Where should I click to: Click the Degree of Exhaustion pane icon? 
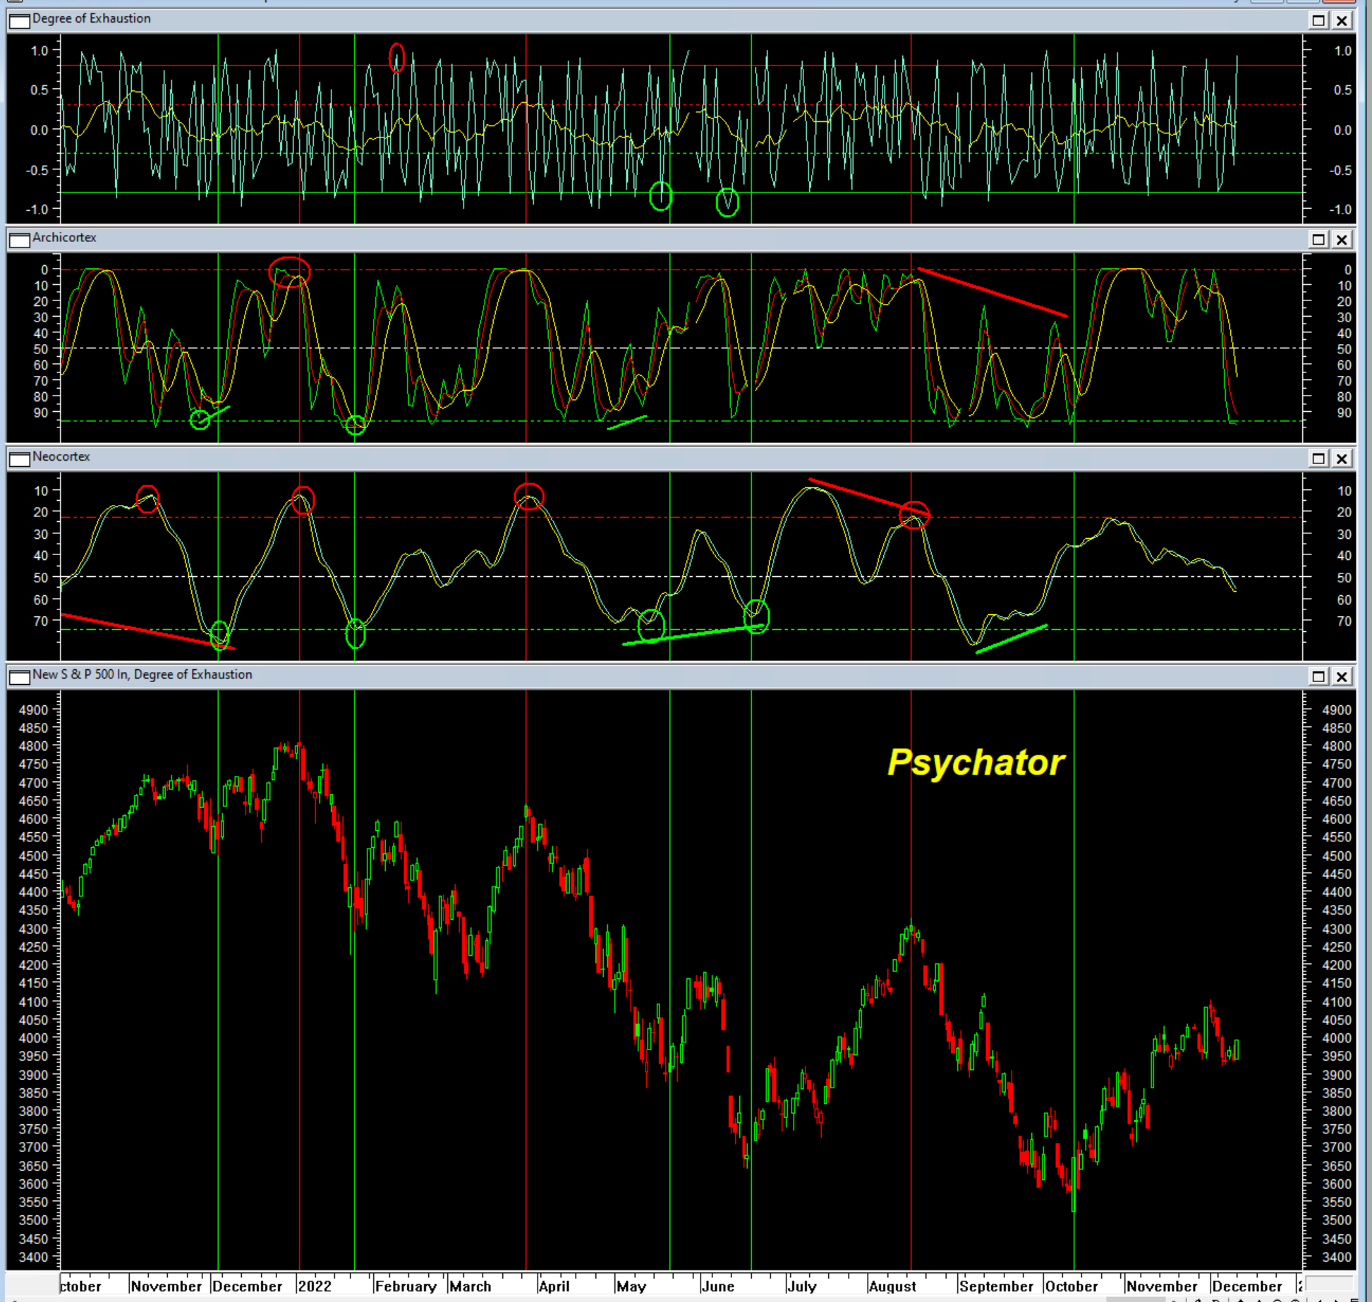click(x=19, y=20)
